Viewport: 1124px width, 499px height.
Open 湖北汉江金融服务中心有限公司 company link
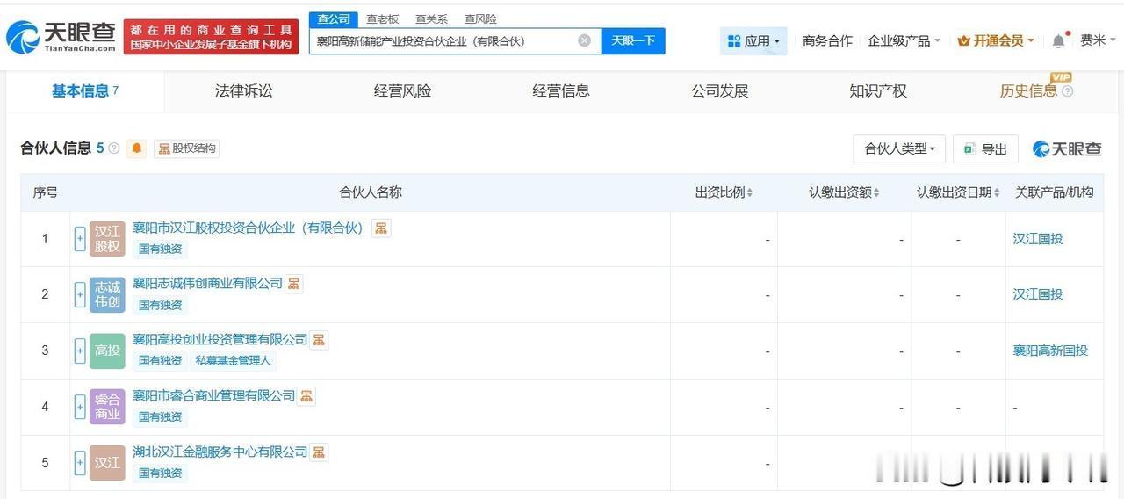point(220,452)
